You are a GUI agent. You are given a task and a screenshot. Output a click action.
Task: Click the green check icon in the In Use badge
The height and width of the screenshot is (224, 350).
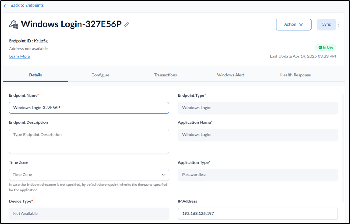click(320, 47)
